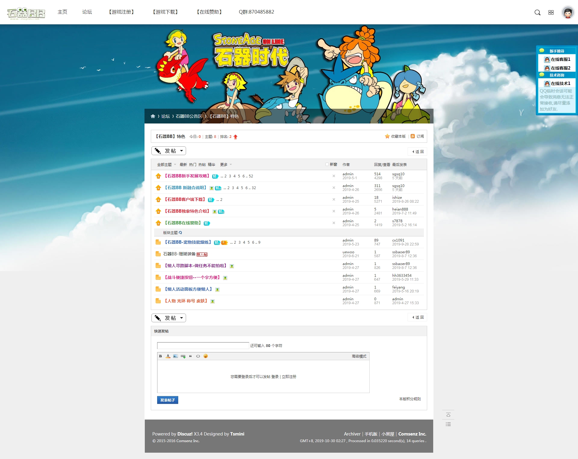Open the 【游戏下载】 menu item
Image resolution: width=578 pixels, height=459 pixels.
click(165, 12)
